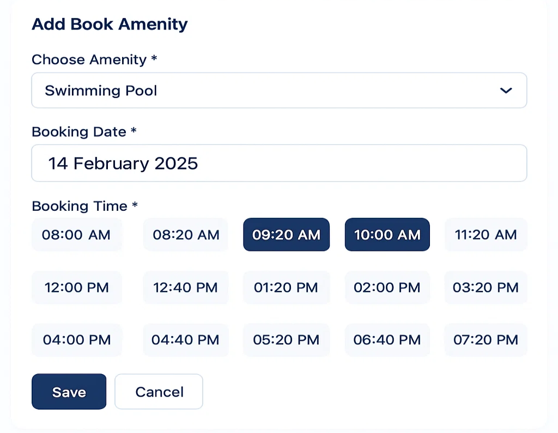Select the 12:40 PM time slot

coord(185,287)
